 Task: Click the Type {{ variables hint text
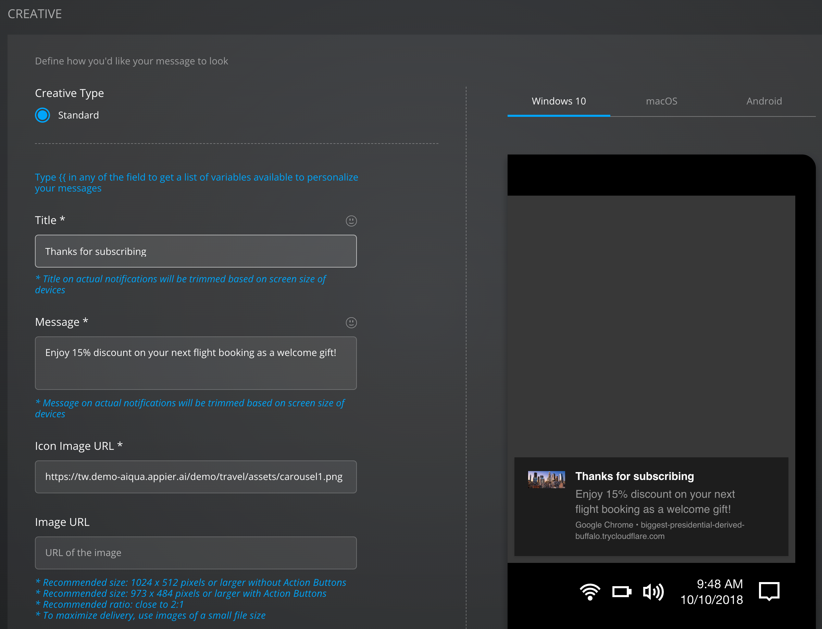[x=196, y=182]
